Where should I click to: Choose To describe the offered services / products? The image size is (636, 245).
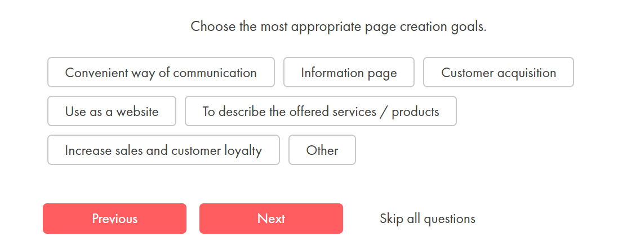coord(321,111)
